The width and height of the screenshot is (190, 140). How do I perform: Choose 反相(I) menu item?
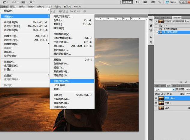click(72, 60)
